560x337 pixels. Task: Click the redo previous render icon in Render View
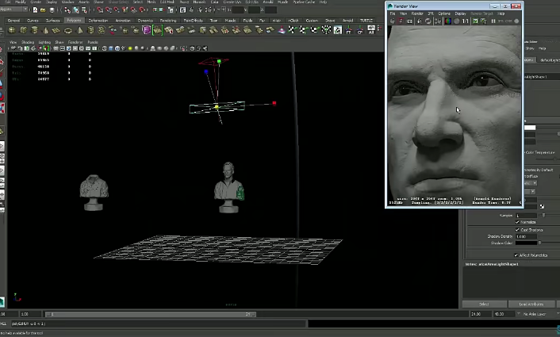pos(393,21)
